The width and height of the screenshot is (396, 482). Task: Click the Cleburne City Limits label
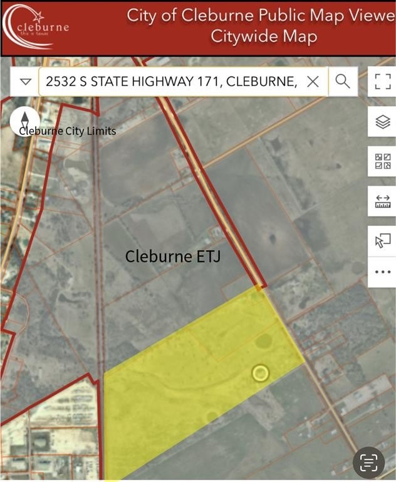point(68,131)
